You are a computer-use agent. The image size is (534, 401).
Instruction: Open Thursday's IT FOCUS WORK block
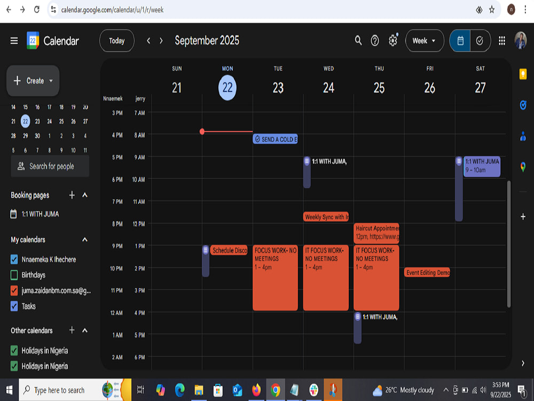376,277
